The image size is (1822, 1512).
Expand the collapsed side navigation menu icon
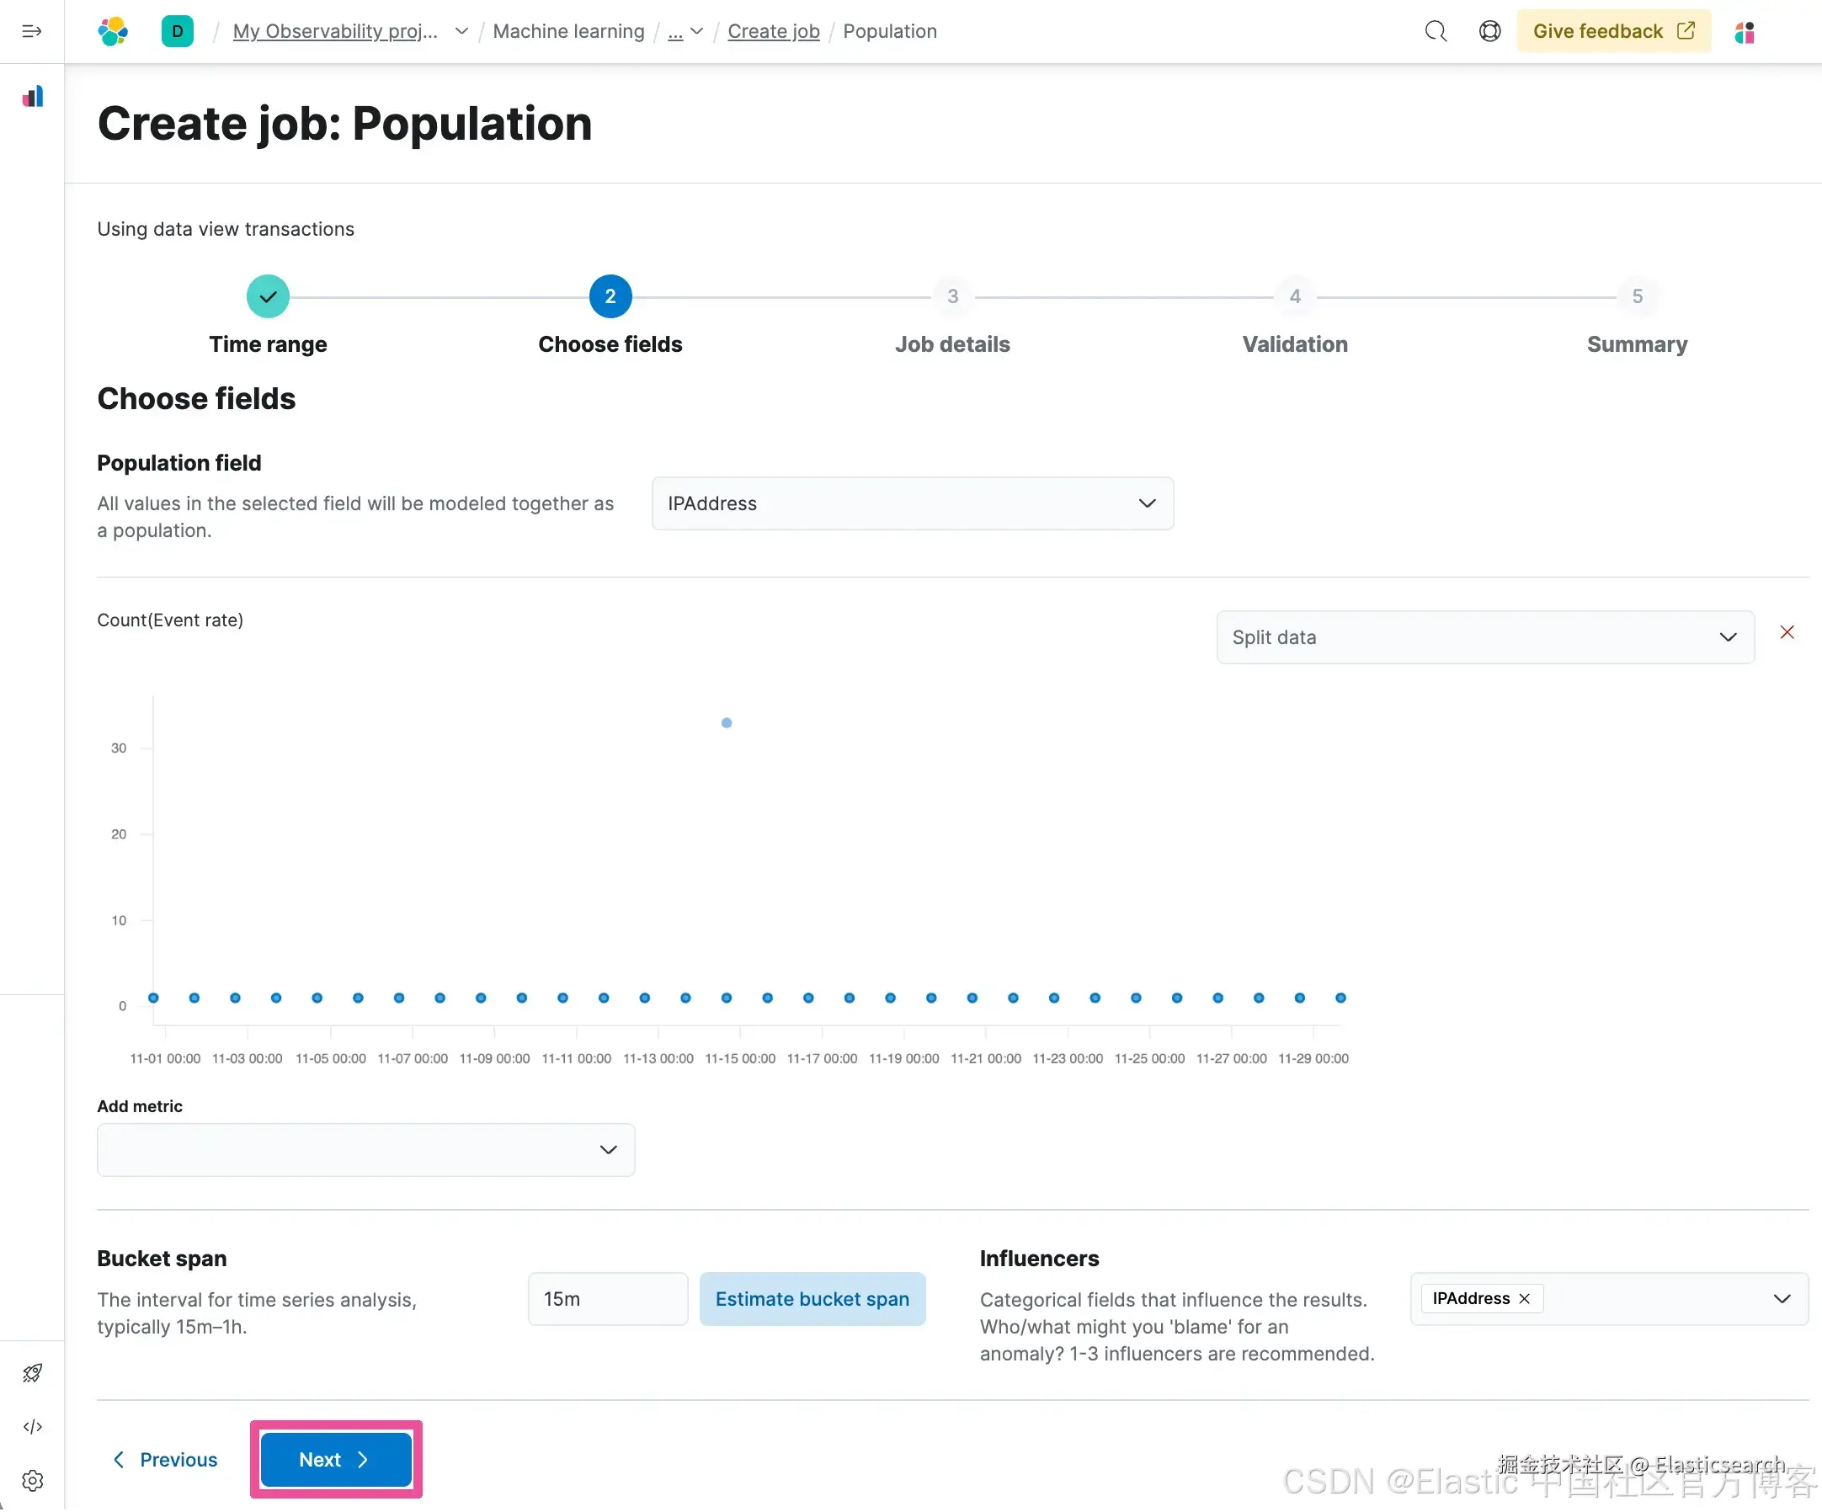pos(31,31)
